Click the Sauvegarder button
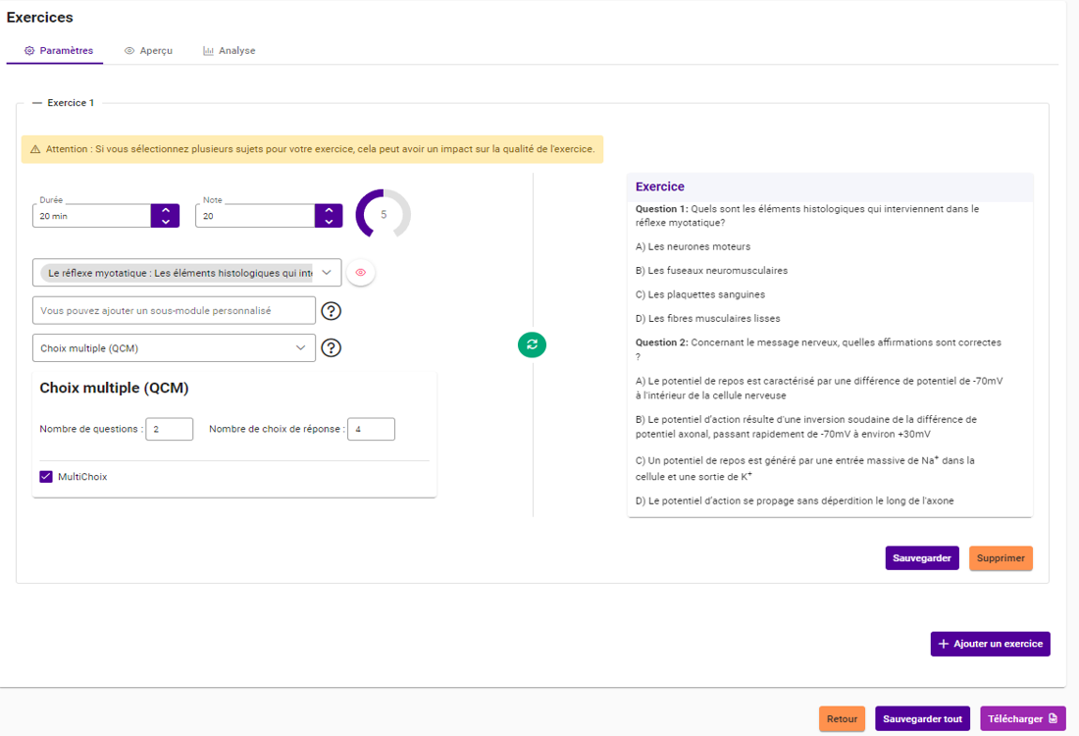The width and height of the screenshot is (1079, 736). 921,558
